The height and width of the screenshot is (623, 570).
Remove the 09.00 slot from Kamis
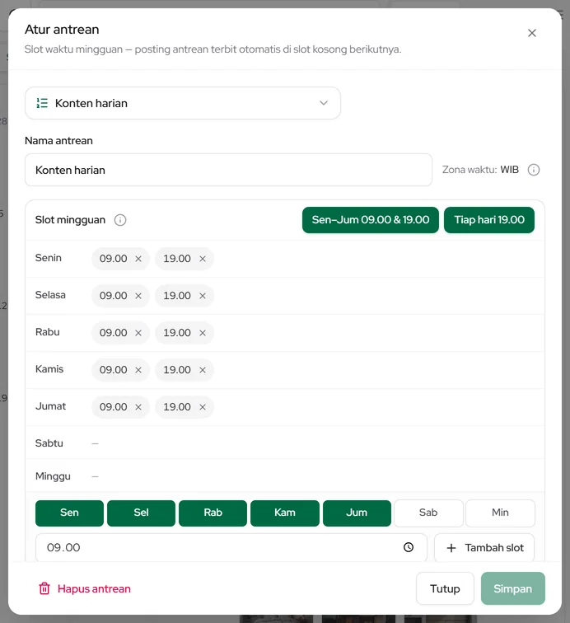tap(138, 370)
